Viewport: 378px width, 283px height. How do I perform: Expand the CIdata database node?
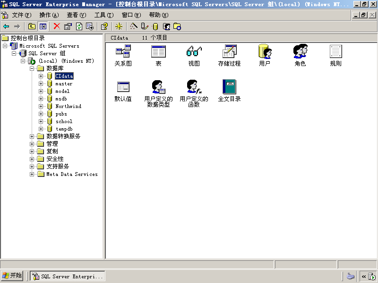pyautogui.click(x=41, y=76)
